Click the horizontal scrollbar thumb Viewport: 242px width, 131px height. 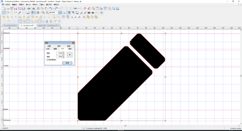(126, 126)
